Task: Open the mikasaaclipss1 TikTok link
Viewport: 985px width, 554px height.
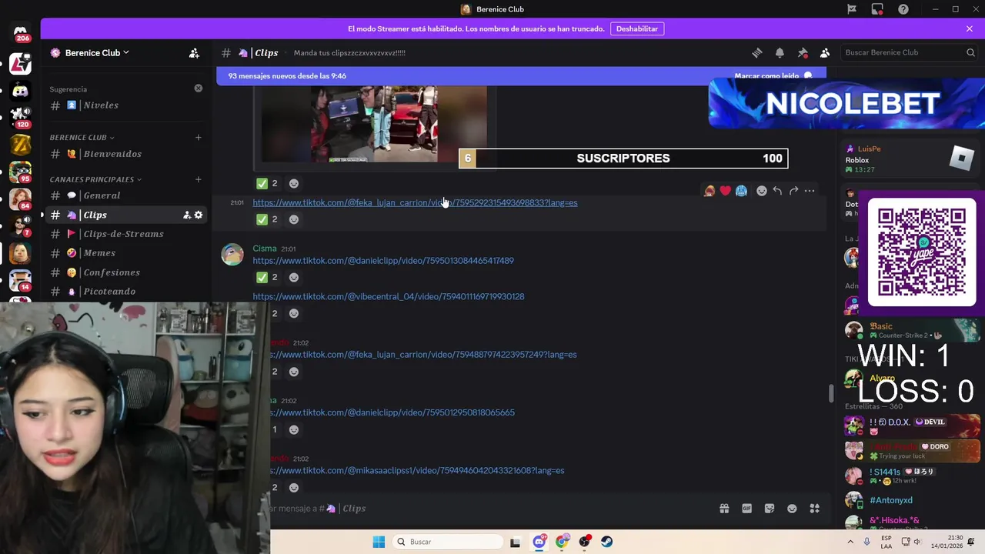Action: coord(417,470)
